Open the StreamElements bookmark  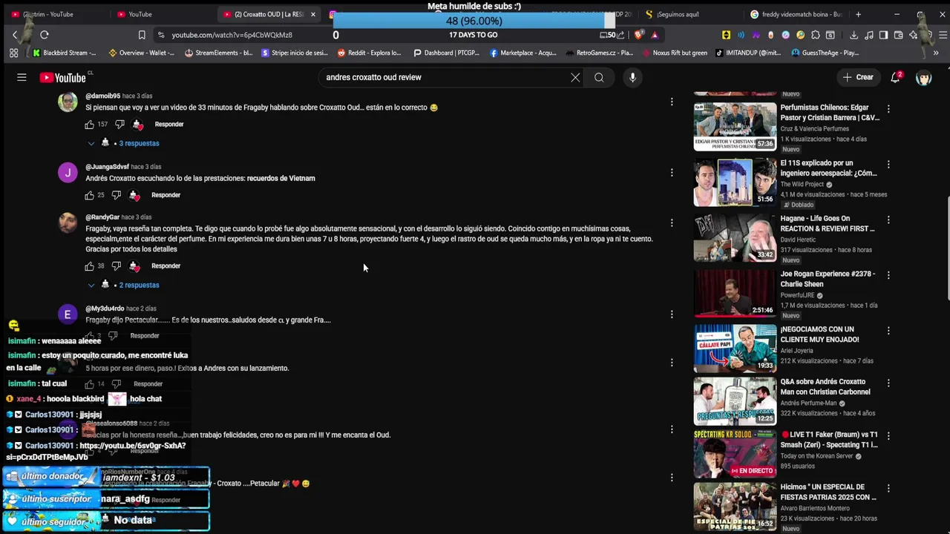pos(219,53)
